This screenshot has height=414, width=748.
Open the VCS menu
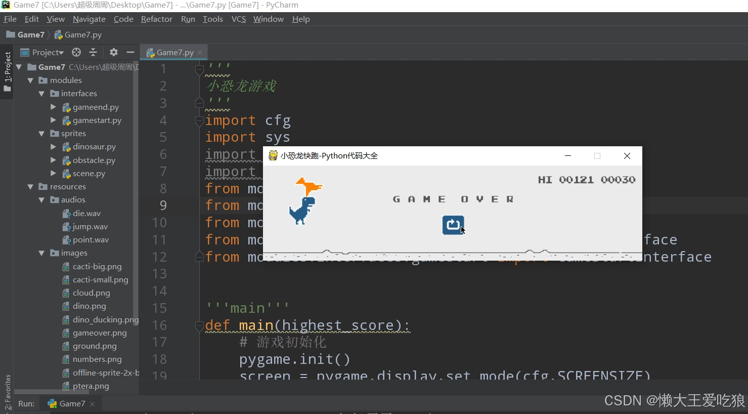239,19
